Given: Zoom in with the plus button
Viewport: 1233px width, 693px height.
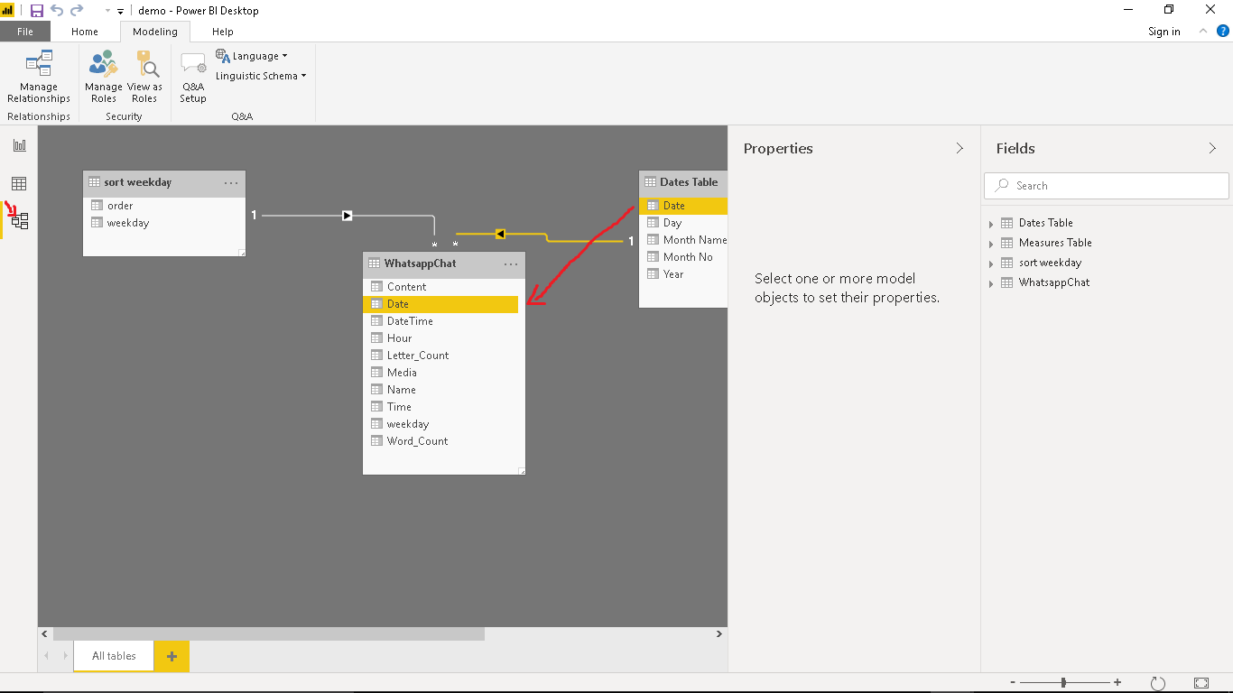Looking at the screenshot, I should click(1117, 683).
